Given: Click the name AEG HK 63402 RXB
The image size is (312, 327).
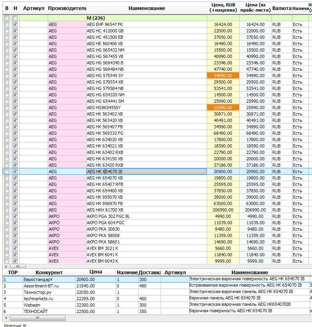Looking at the screenshot, I should click(105, 152).
